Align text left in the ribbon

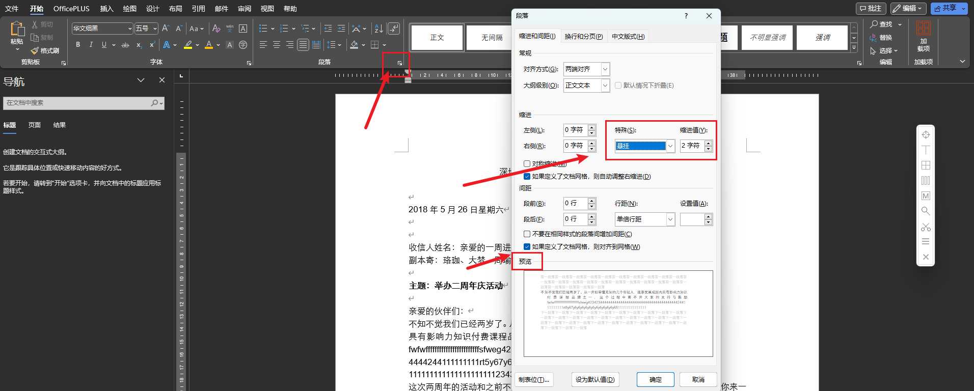[263, 45]
